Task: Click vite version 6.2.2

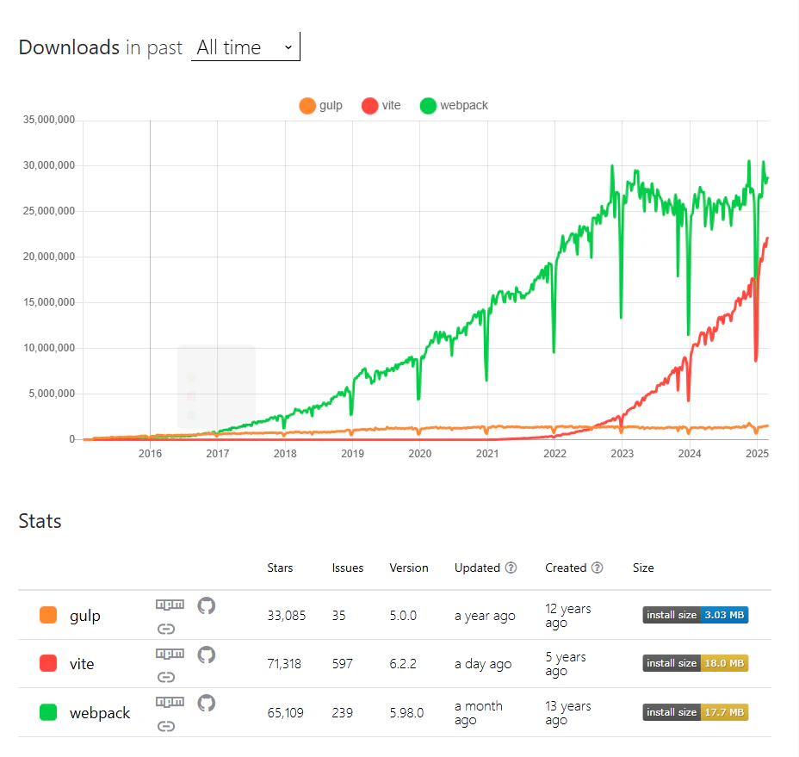Action: (403, 664)
